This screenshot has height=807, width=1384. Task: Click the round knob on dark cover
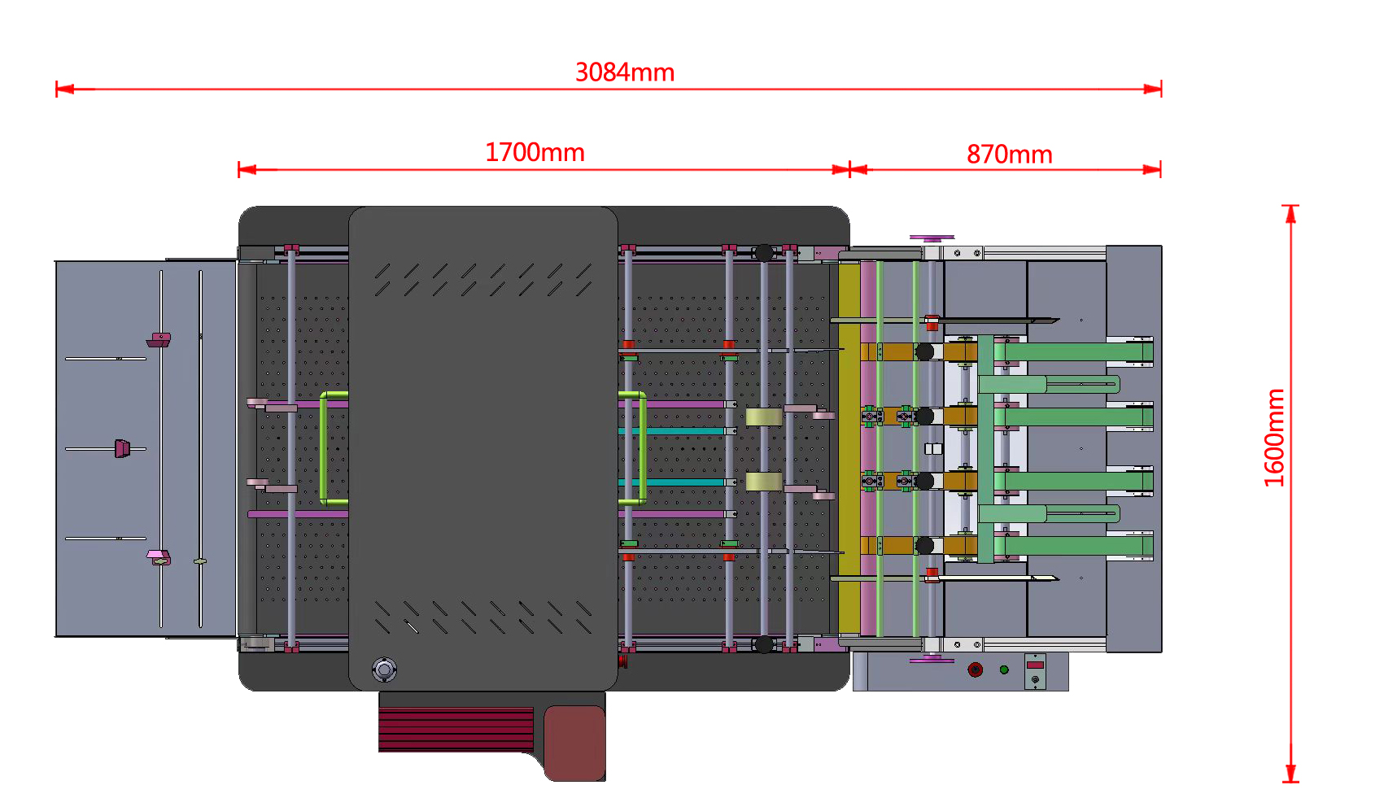pos(384,670)
